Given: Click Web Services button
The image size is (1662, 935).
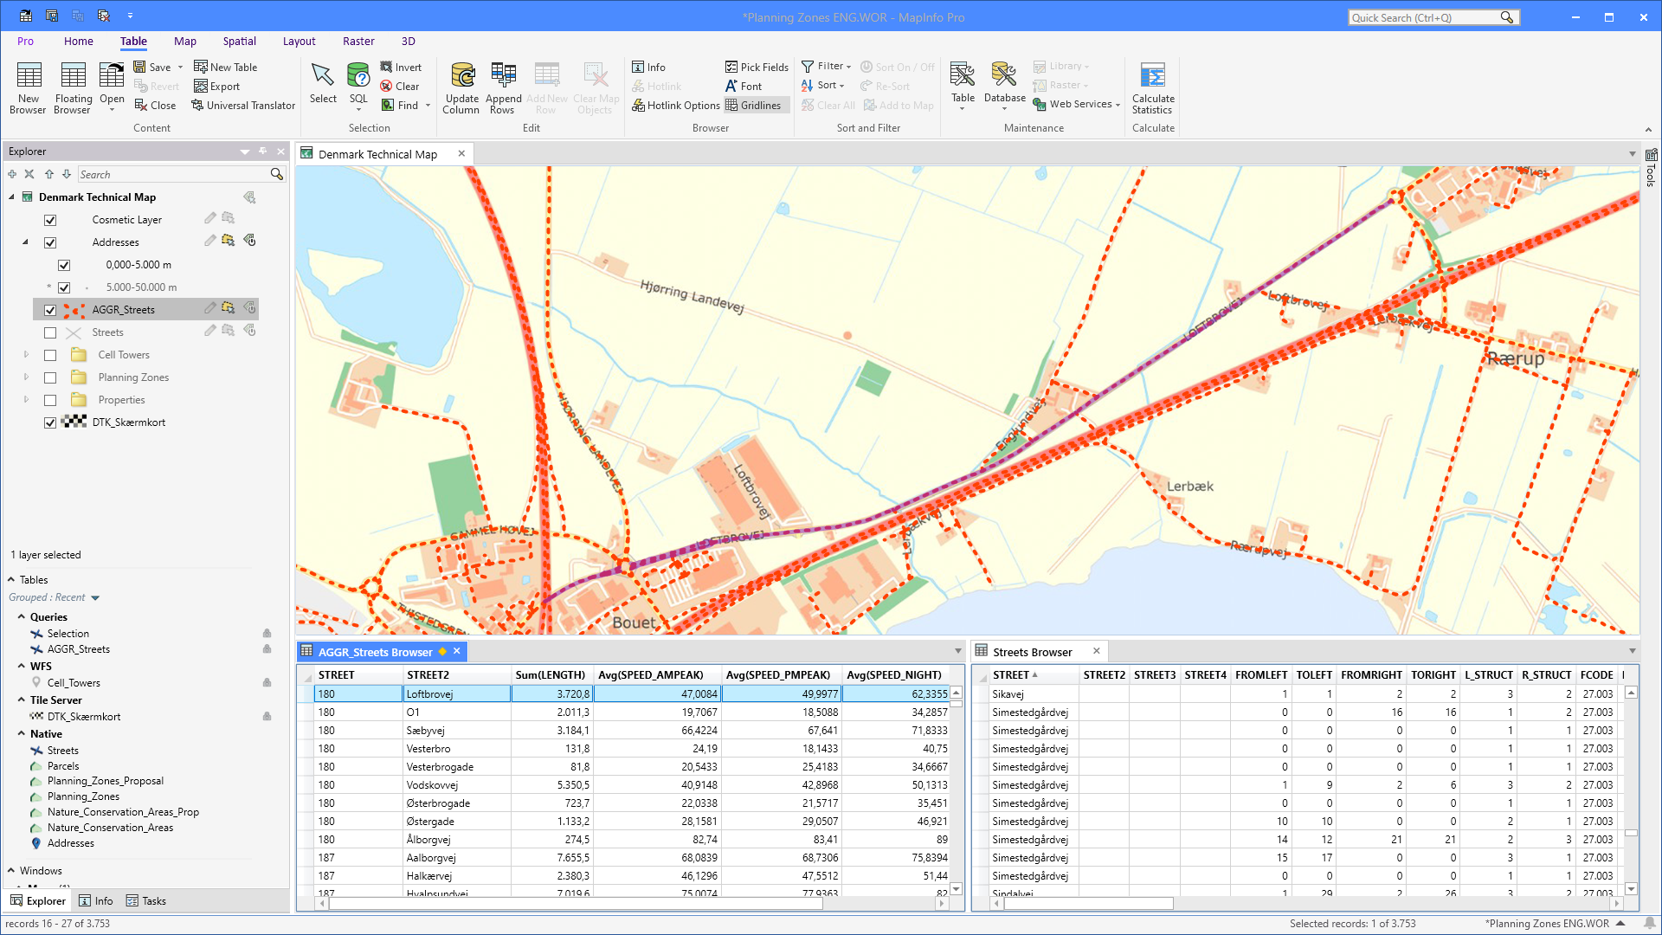Looking at the screenshot, I should (x=1076, y=105).
